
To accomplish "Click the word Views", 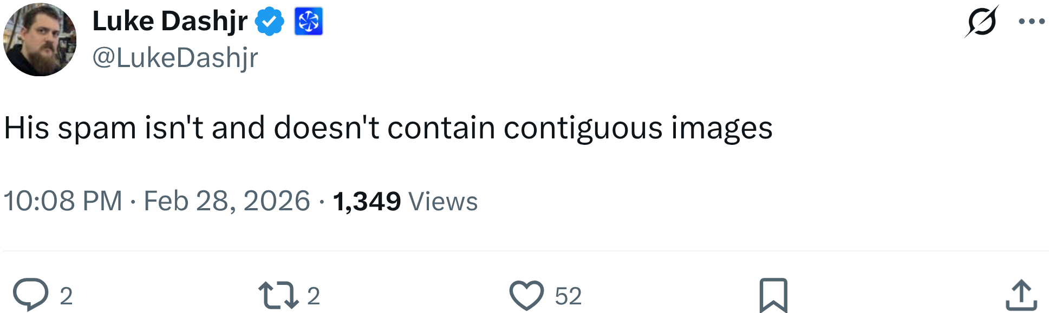I will [443, 202].
